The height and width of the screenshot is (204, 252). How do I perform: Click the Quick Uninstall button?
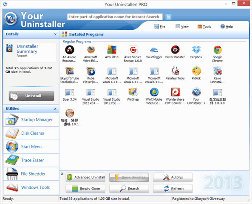pyautogui.click(x=129, y=177)
